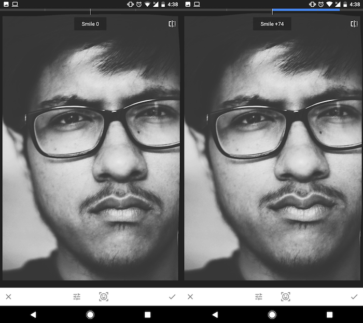
Task: Cancel edit in the Smile +74 screen
Action: click(x=190, y=297)
